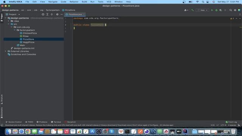This screenshot has height=136, width=242.
Task: Build the project with the hammer icon
Action: (192, 10)
